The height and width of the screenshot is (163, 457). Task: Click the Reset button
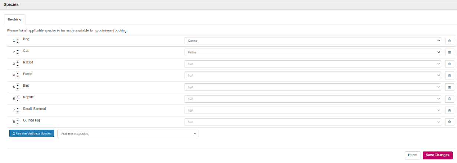click(412, 155)
